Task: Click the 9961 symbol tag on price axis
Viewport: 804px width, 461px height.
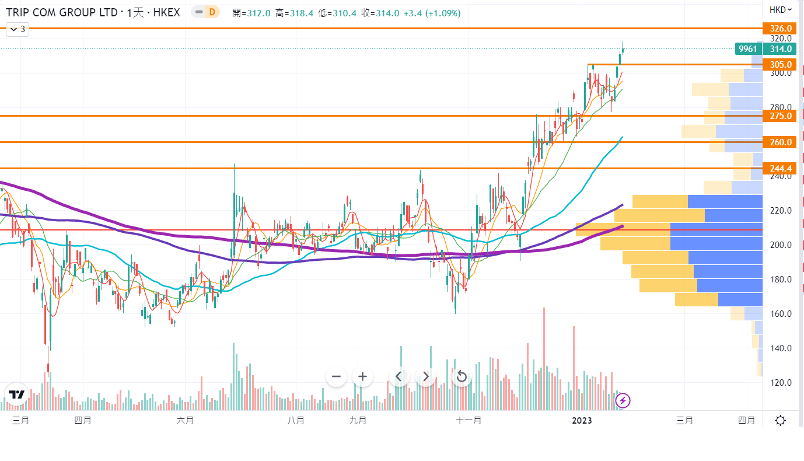Action: point(747,49)
